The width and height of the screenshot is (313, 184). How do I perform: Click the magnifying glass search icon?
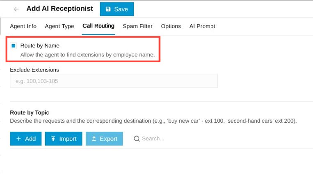click(137, 139)
